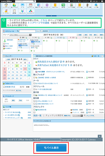
Task: Open the トップページ home icon
Action: 6,6
